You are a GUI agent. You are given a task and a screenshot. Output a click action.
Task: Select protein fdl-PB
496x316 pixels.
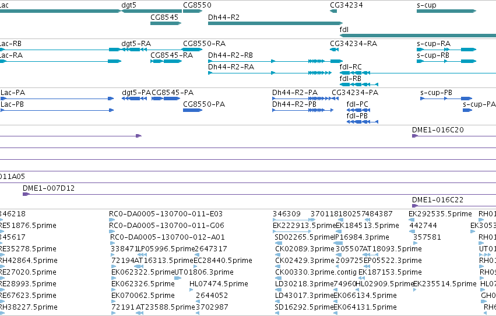pyautogui.click(x=357, y=116)
